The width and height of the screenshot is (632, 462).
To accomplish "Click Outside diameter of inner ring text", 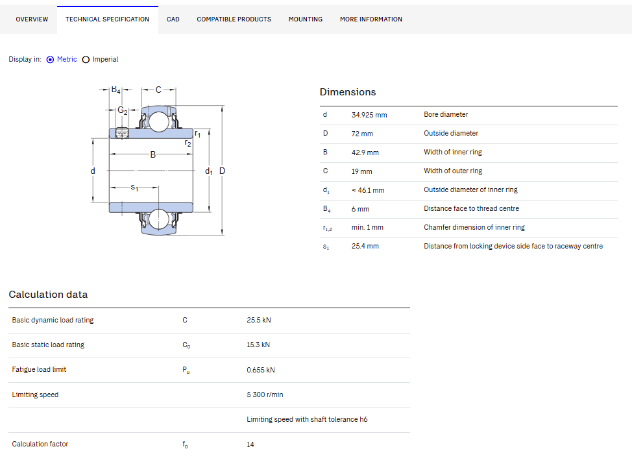I will pyautogui.click(x=470, y=189).
